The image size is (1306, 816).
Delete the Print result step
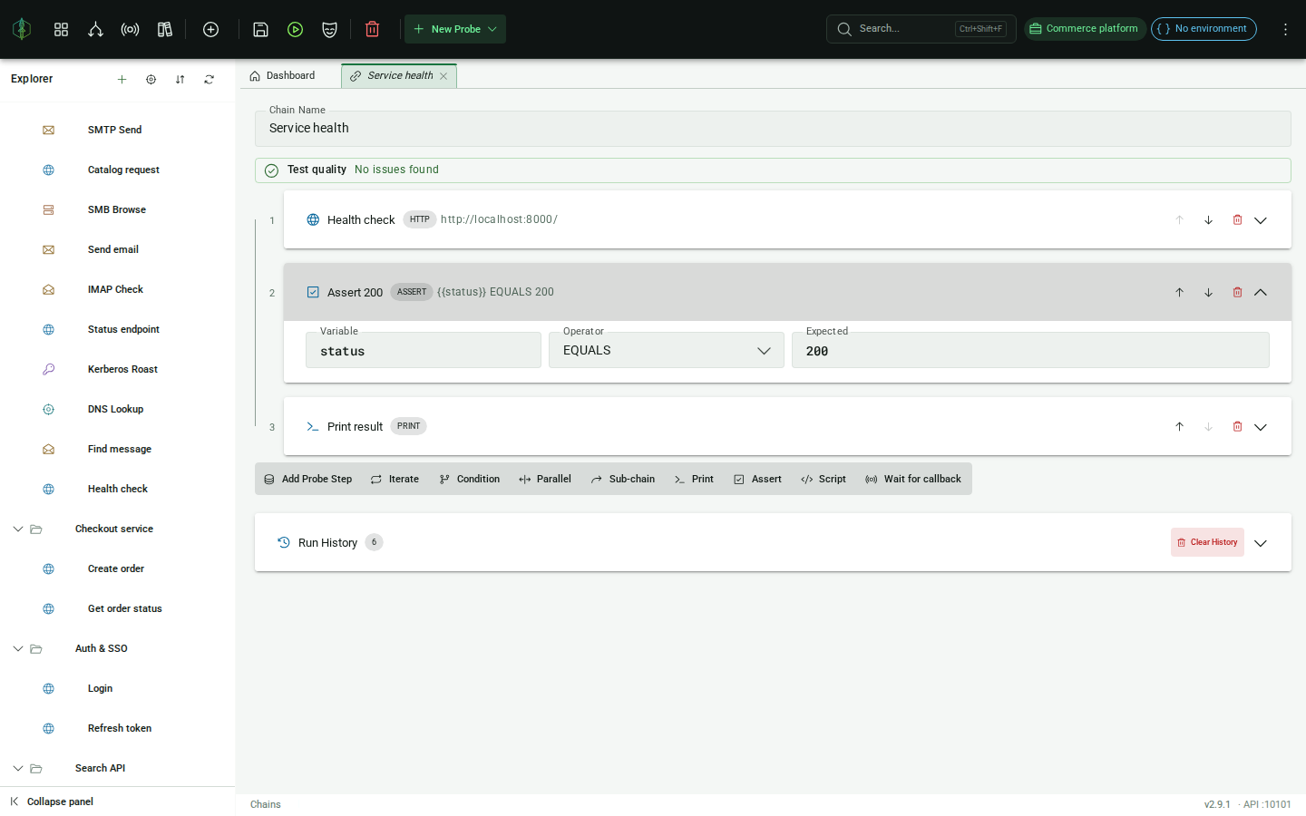pyautogui.click(x=1237, y=426)
